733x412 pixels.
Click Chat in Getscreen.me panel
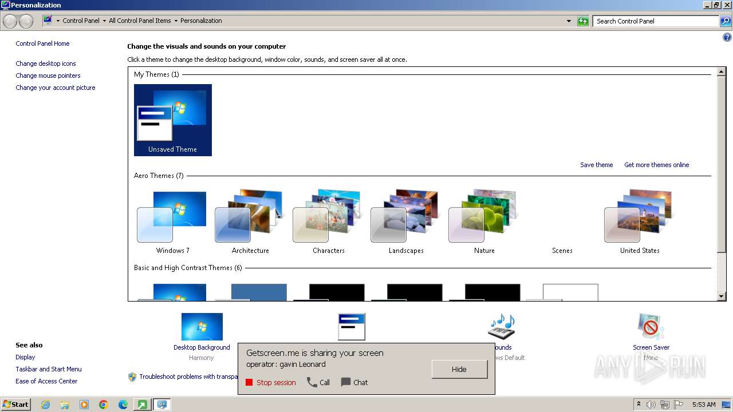click(x=354, y=382)
